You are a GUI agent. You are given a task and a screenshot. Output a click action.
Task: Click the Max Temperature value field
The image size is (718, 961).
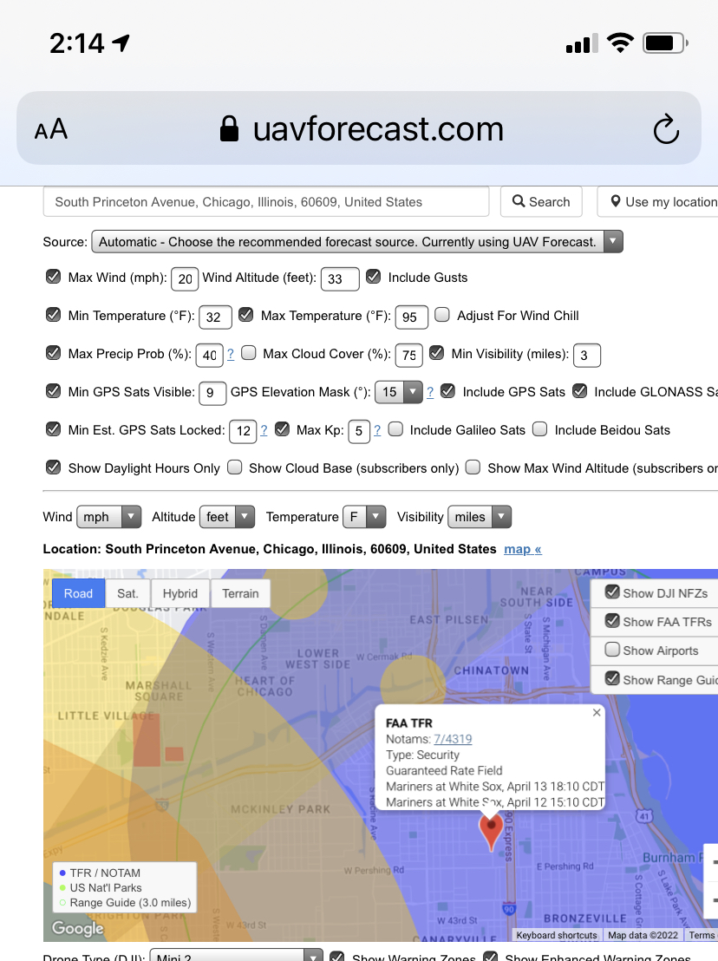coord(412,317)
